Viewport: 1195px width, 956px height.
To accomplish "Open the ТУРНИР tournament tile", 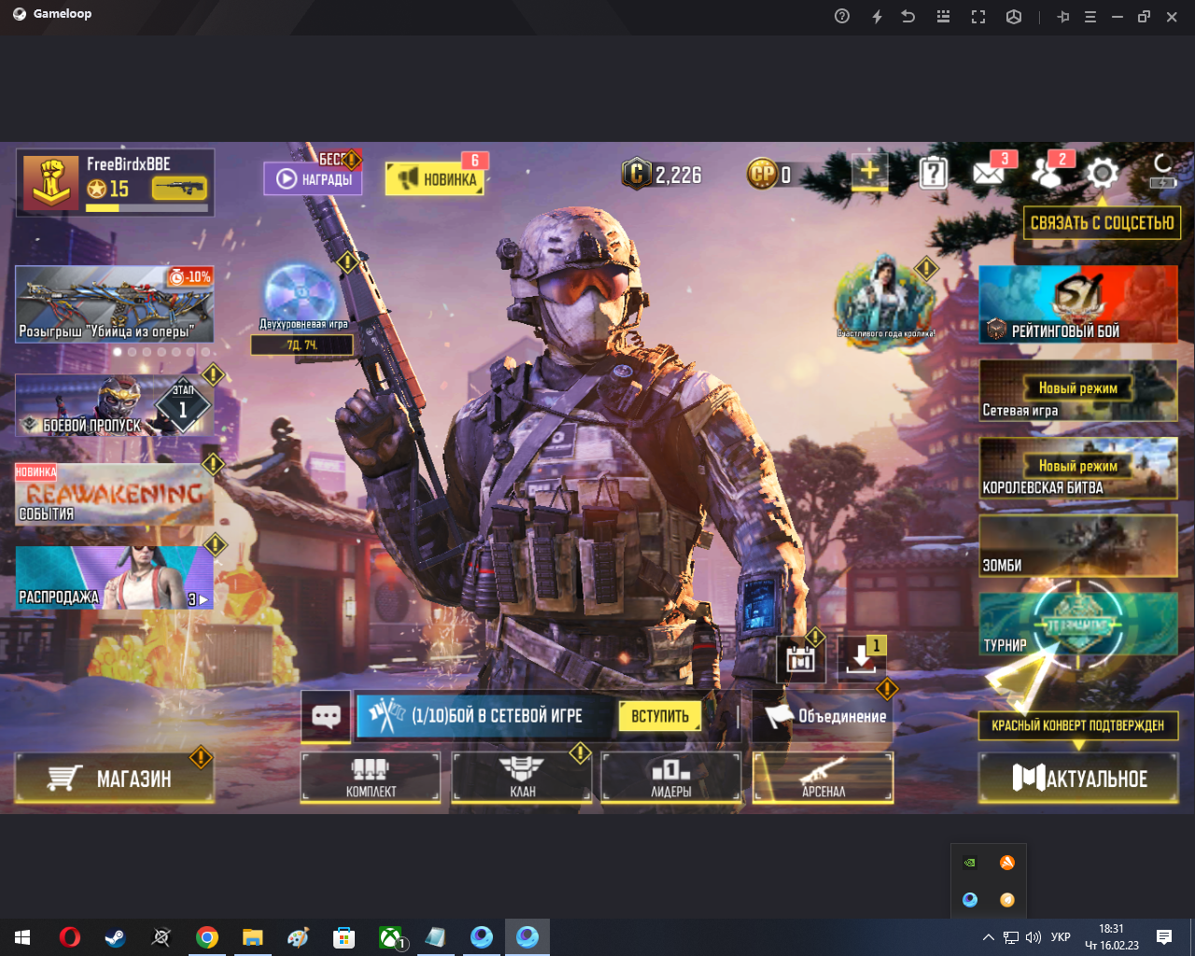I will click(x=1078, y=625).
